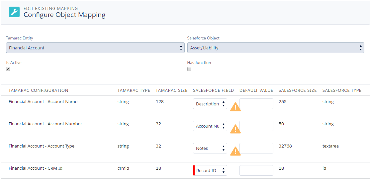Open the Tamarac Entity Financial Account dropdown
Image resolution: width=371 pixels, height=180 pixels.
point(95,48)
